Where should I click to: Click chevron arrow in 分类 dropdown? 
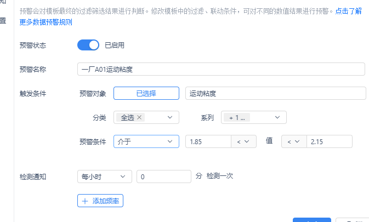tap(170, 117)
